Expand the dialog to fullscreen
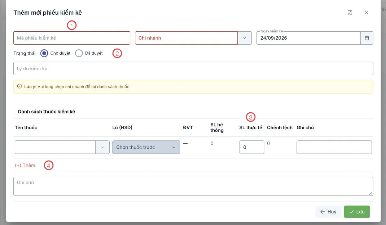Image resolution: width=386 pixels, height=225 pixels. (x=350, y=13)
